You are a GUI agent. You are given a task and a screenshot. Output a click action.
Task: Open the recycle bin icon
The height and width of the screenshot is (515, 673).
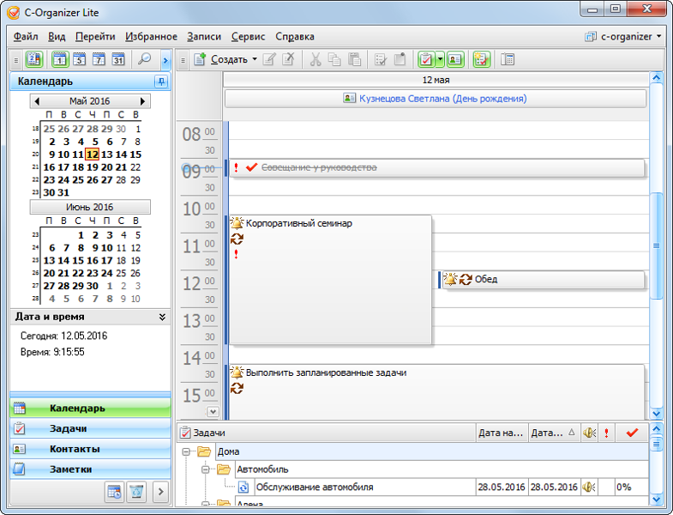(136, 492)
